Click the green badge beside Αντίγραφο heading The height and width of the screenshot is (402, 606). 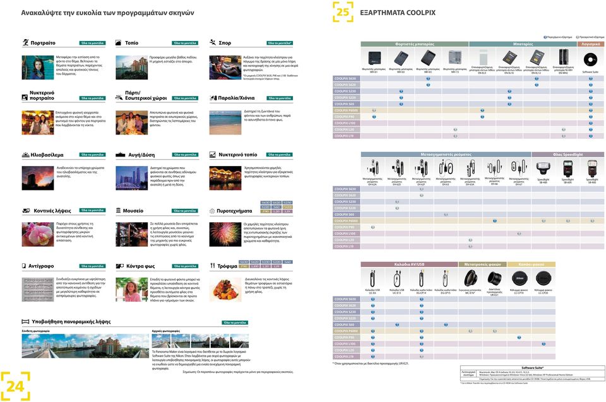point(92,266)
